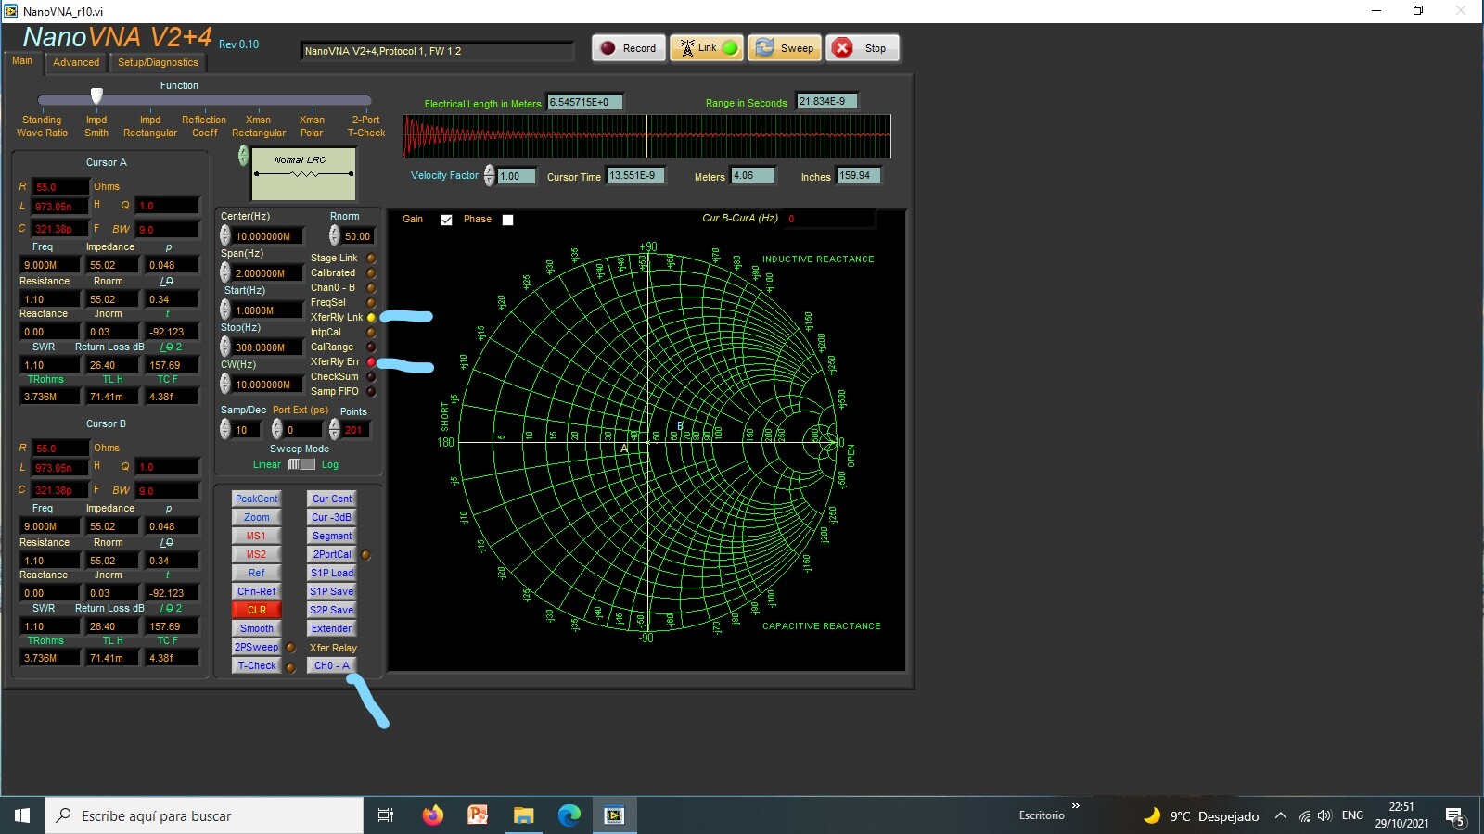The image size is (1484, 834).
Task: Open PowerPoint from the taskbar
Action: [478, 815]
